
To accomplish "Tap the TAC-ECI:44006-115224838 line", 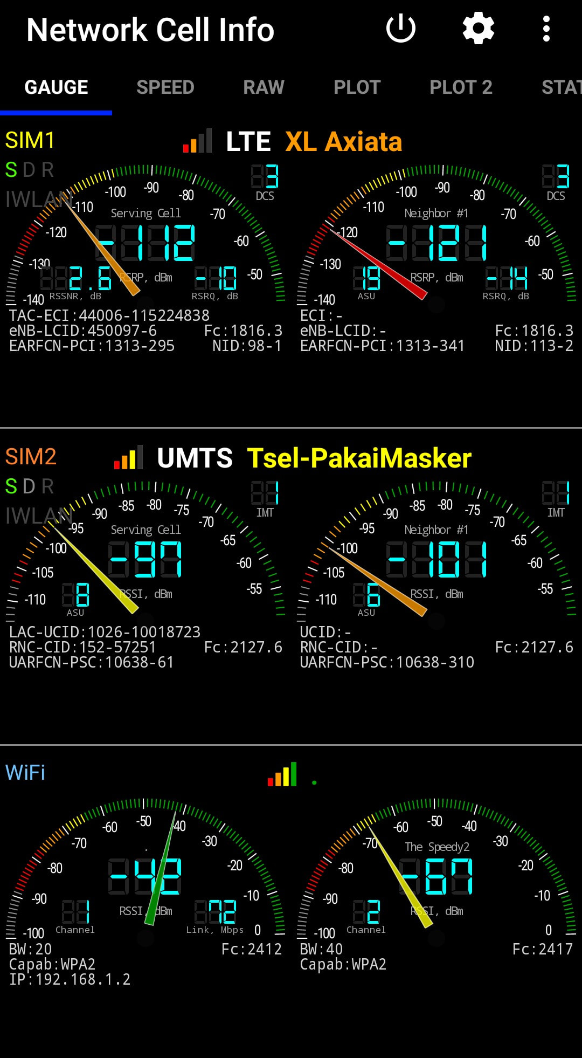I will pyautogui.click(x=109, y=315).
